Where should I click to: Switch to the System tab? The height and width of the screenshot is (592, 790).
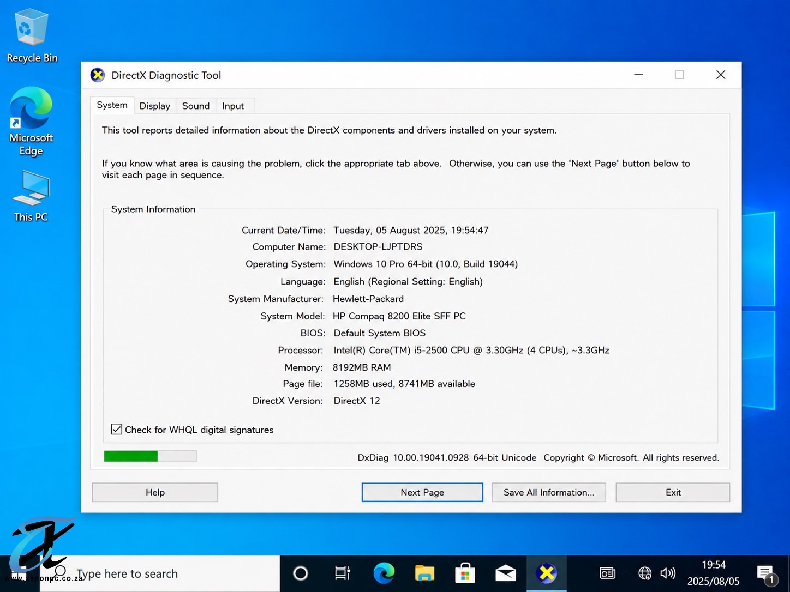click(x=112, y=105)
